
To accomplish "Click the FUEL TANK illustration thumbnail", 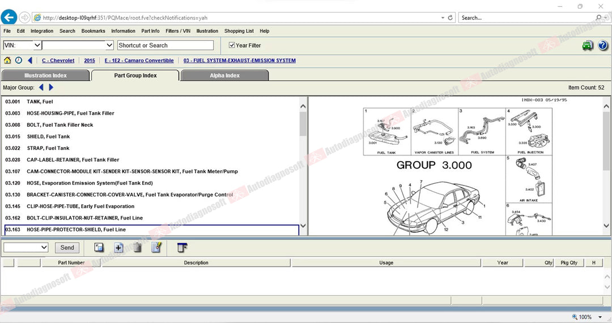I will coord(387,132).
